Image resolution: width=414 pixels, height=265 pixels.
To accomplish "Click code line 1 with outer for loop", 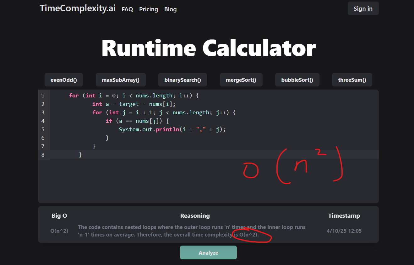I will point(134,96).
